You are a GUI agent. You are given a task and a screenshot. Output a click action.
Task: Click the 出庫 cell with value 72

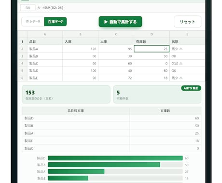[x=116, y=78]
